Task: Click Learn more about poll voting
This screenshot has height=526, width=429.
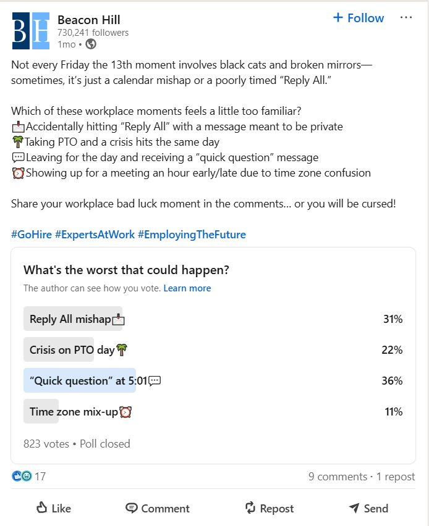Action: pyautogui.click(x=187, y=288)
